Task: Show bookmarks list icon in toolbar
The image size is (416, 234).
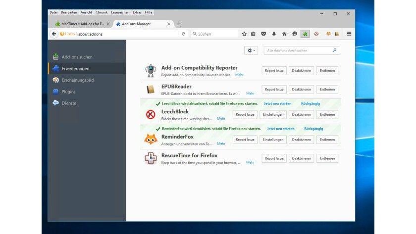Action: click(x=254, y=34)
